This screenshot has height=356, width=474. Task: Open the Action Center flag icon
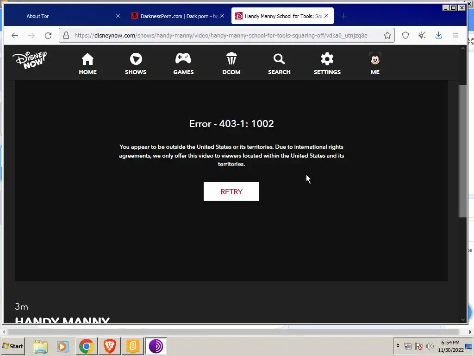pyautogui.click(x=418, y=346)
